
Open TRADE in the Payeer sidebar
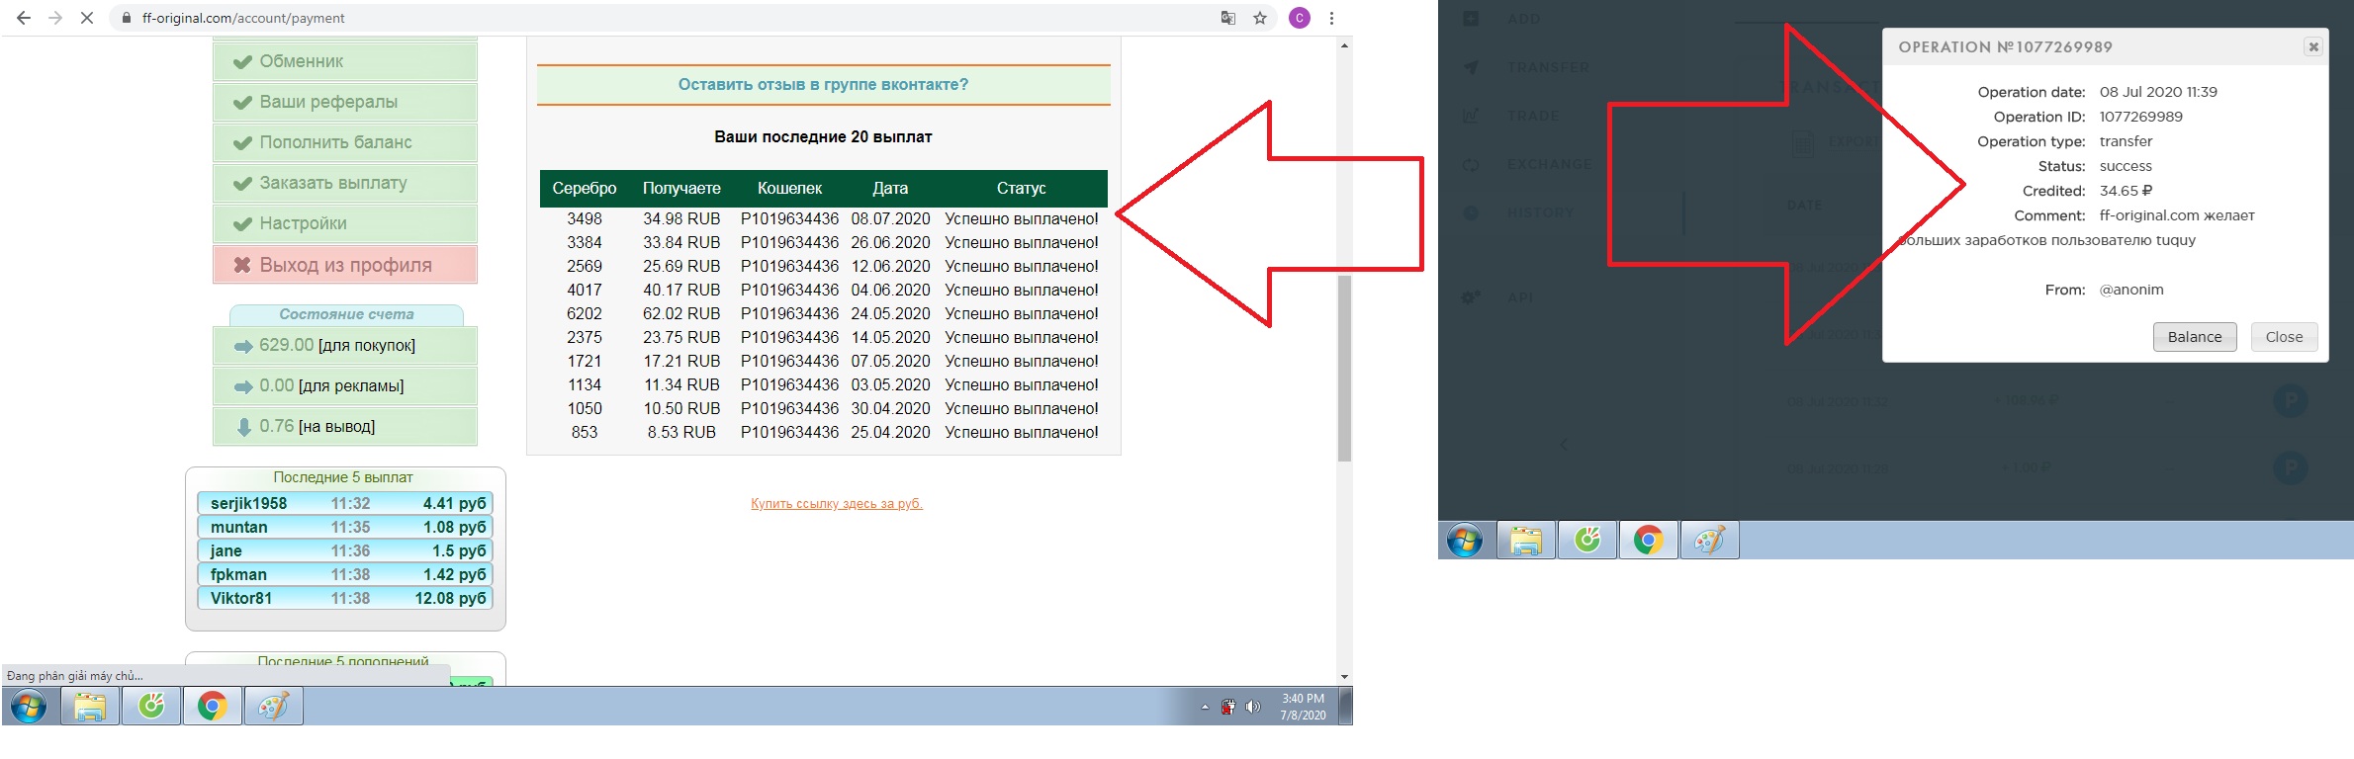pos(1532,116)
